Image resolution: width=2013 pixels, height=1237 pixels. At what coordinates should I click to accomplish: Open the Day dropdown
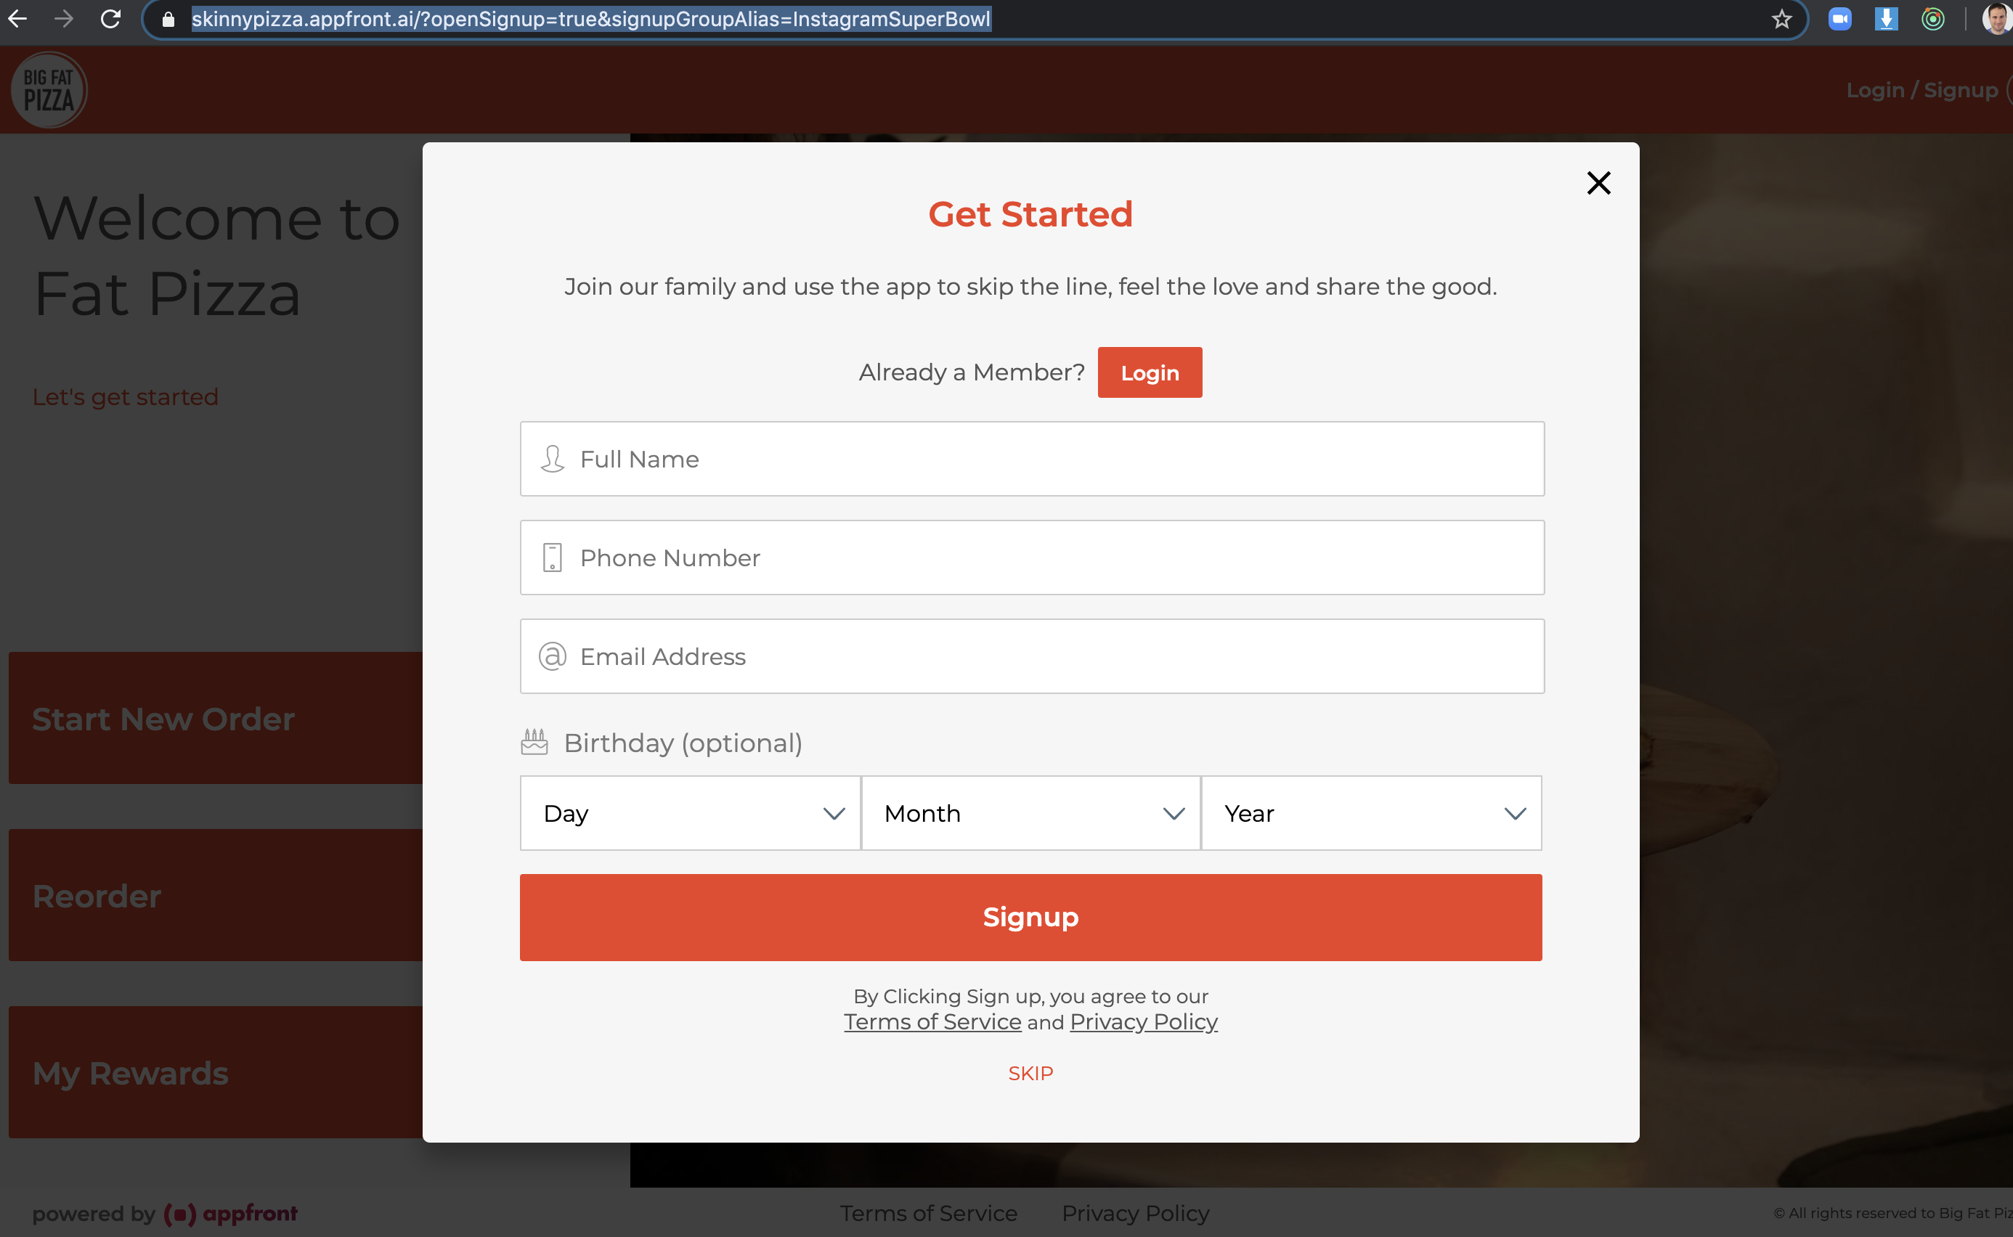coord(690,813)
